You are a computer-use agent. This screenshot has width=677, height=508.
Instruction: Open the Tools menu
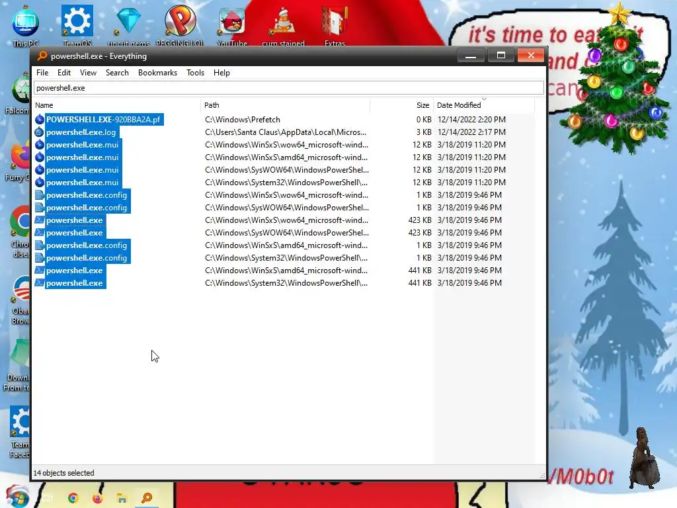pyautogui.click(x=195, y=73)
